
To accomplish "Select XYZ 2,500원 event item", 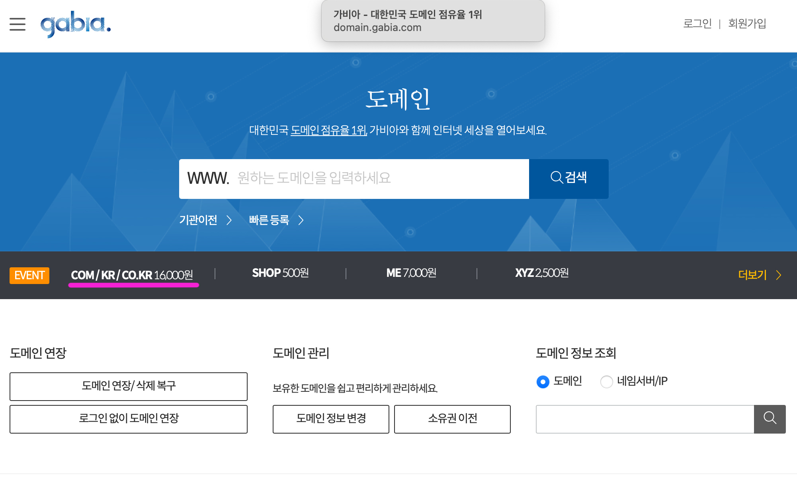I will (541, 273).
